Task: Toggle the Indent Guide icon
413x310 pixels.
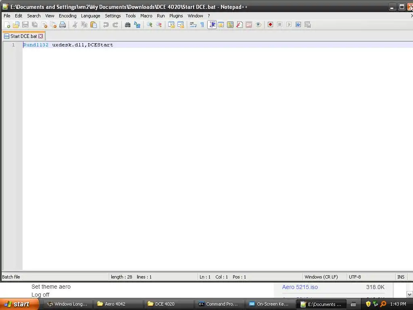Action: click(212, 25)
